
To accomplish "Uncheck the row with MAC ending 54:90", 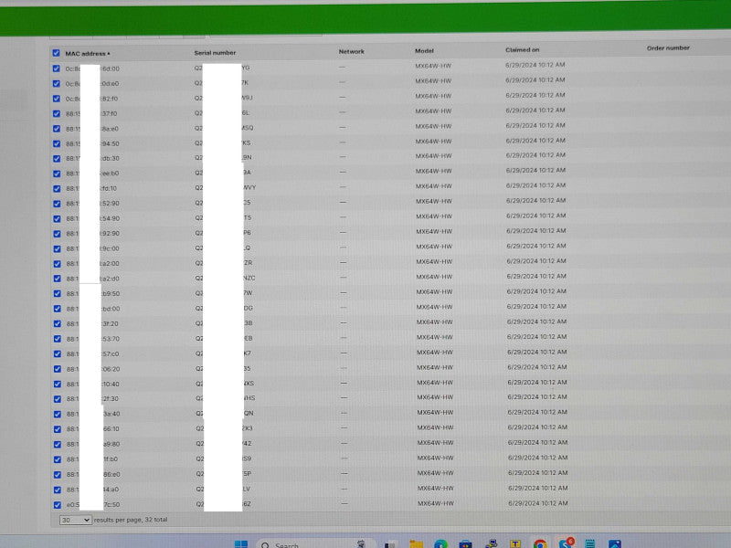I will (x=57, y=218).
